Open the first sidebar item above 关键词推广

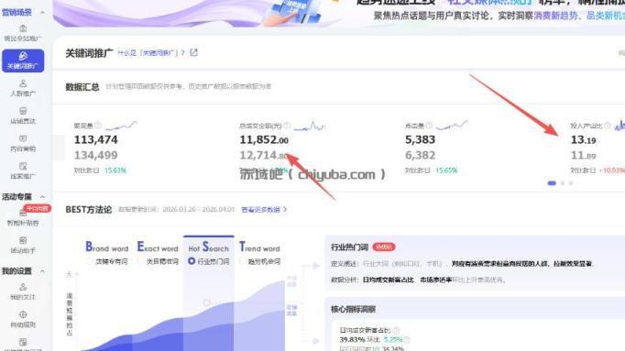click(x=23, y=33)
